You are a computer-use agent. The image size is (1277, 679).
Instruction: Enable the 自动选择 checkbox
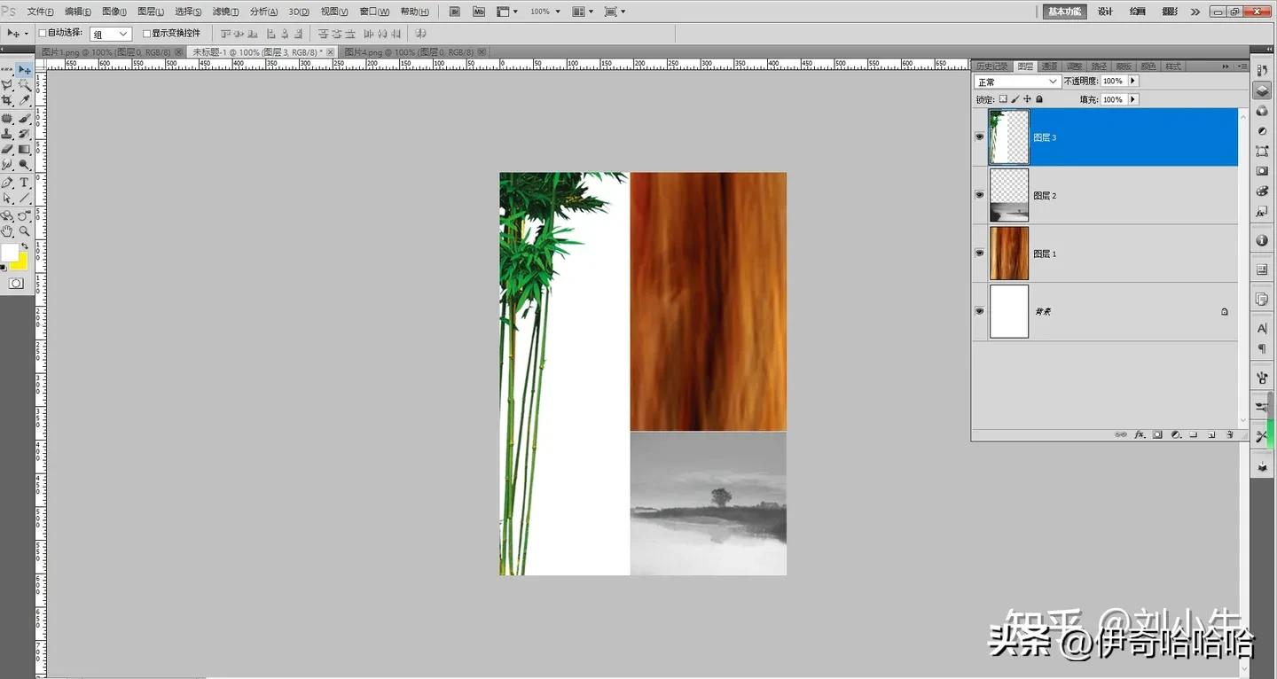click(42, 34)
